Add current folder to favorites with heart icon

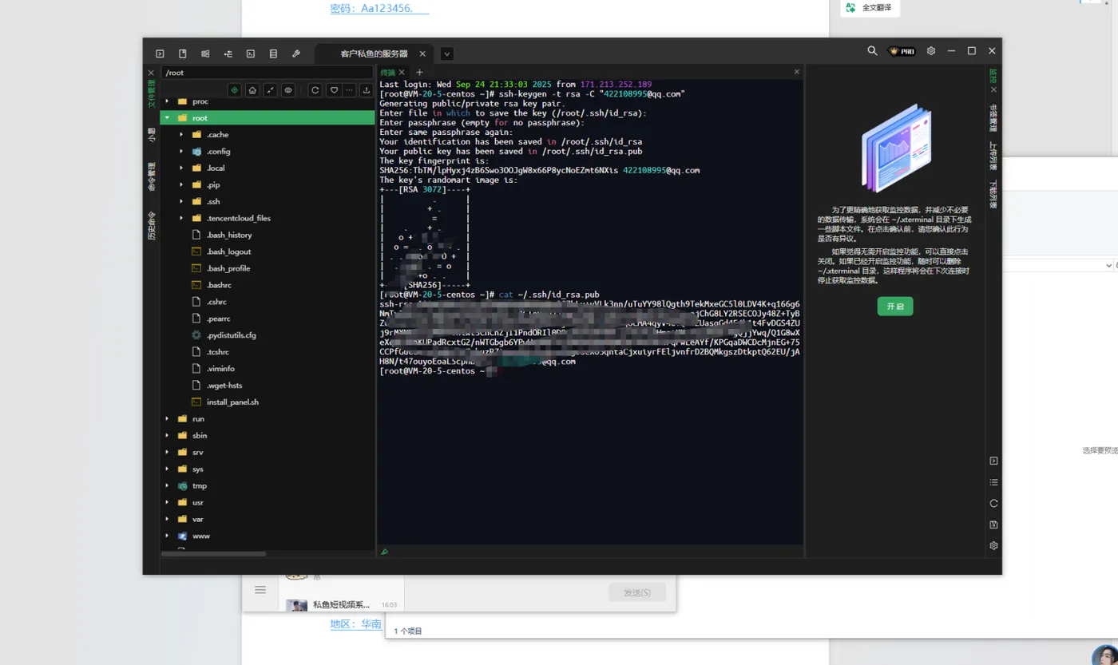click(x=335, y=90)
